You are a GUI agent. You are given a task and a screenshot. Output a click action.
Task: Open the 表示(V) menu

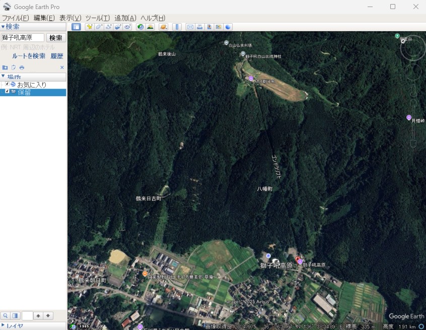click(70, 18)
